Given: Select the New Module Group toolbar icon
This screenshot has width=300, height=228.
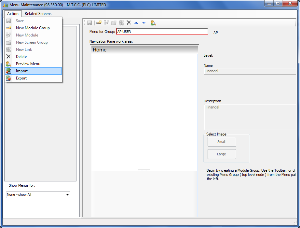Looking at the screenshot, I should click(99, 23).
